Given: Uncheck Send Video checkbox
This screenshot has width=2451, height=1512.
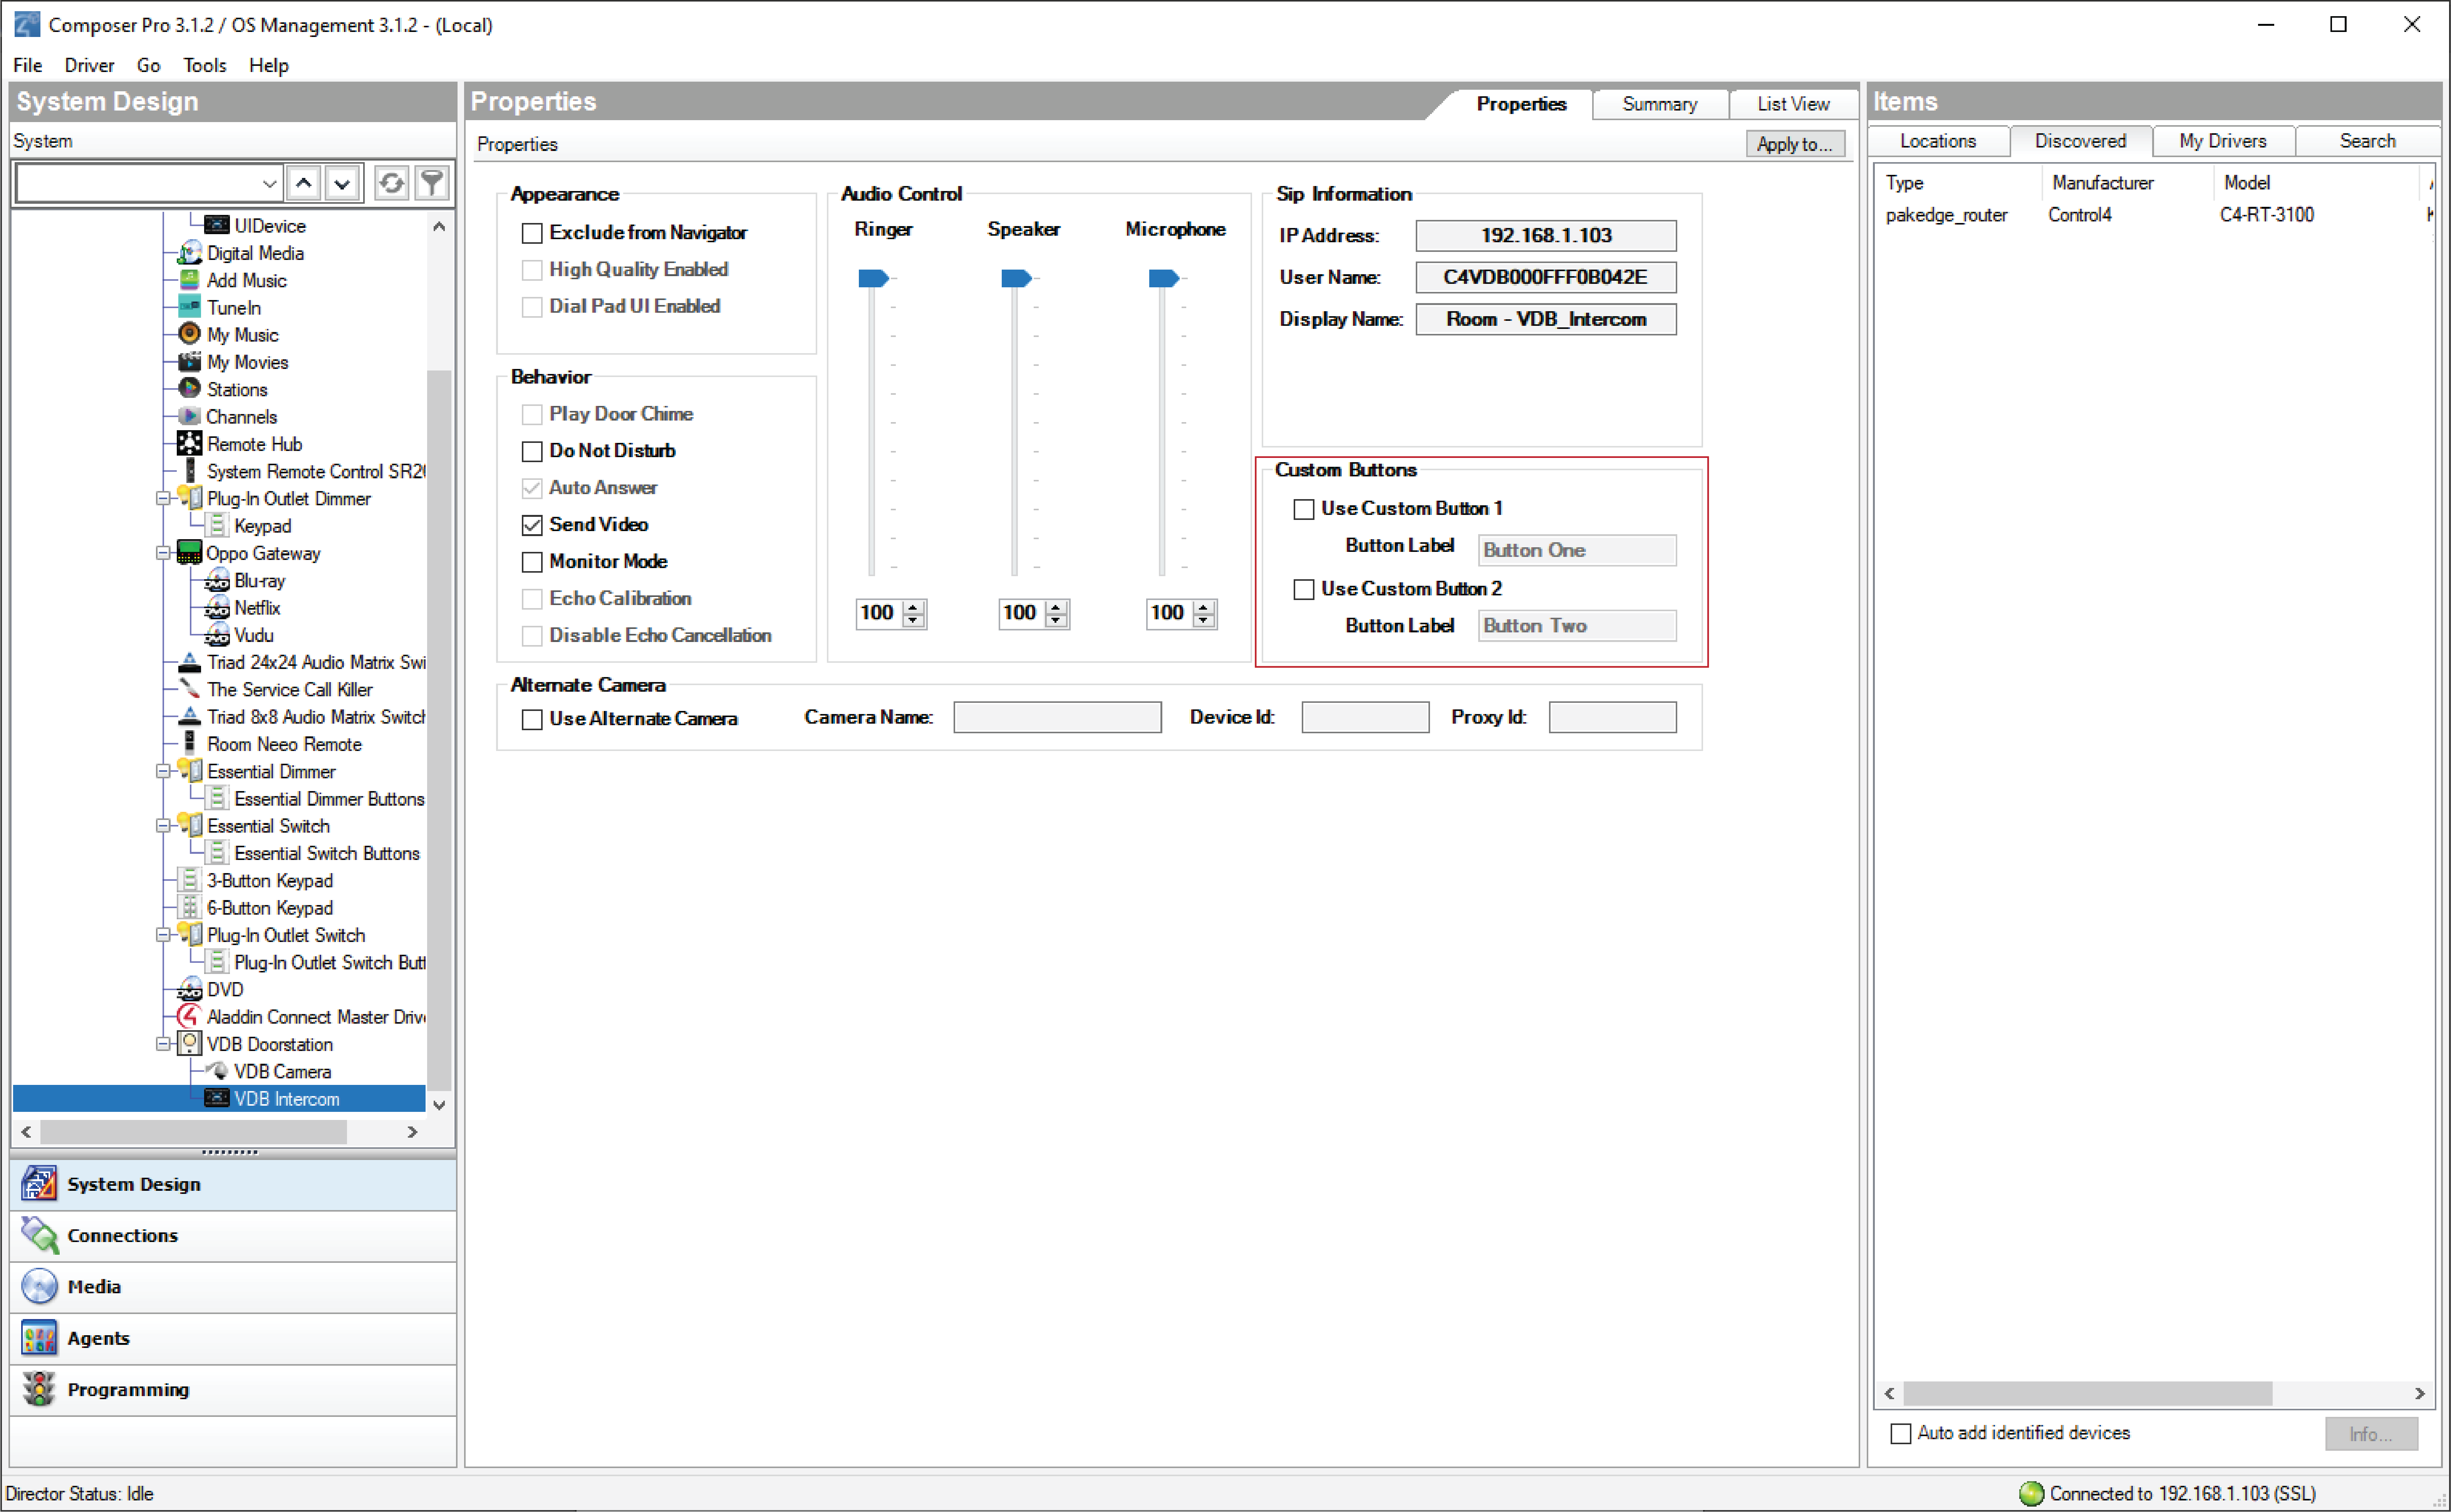Looking at the screenshot, I should coord(532,525).
